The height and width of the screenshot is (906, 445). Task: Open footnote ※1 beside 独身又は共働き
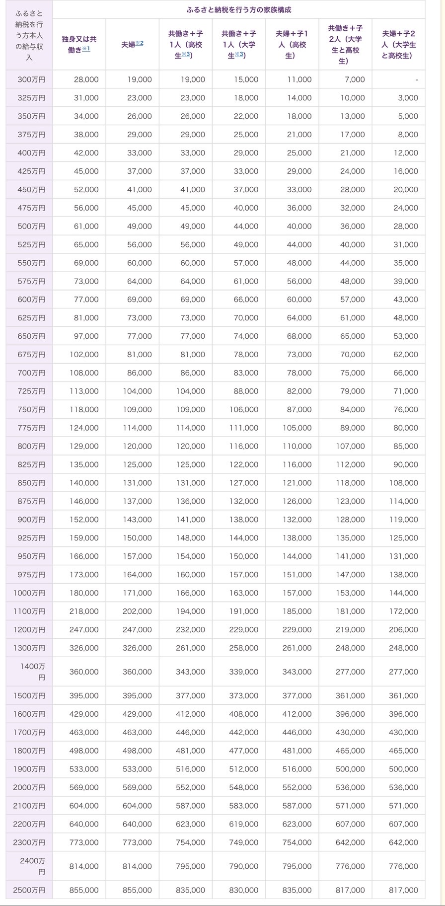(x=86, y=49)
